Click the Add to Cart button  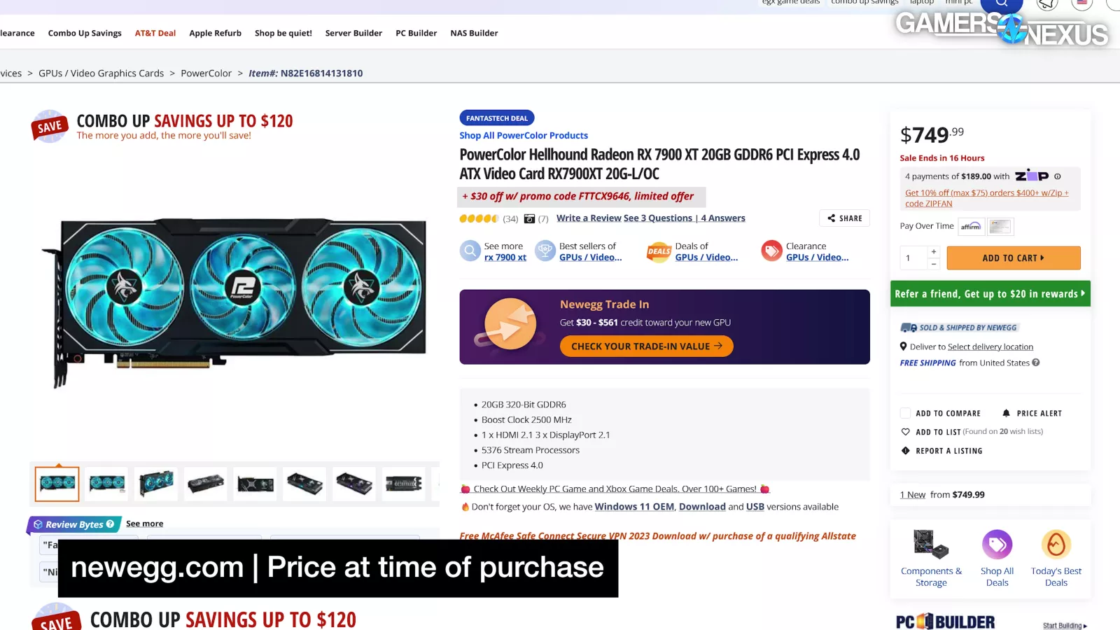click(x=1013, y=258)
